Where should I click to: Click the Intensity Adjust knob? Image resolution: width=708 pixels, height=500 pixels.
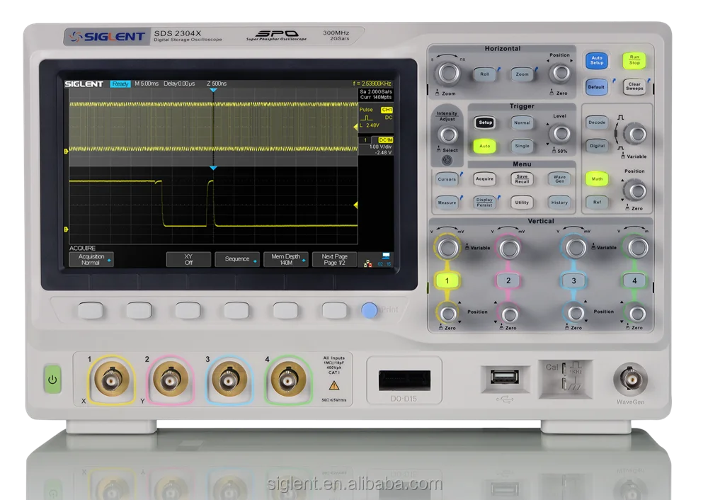pyautogui.click(x=448, y=135)
